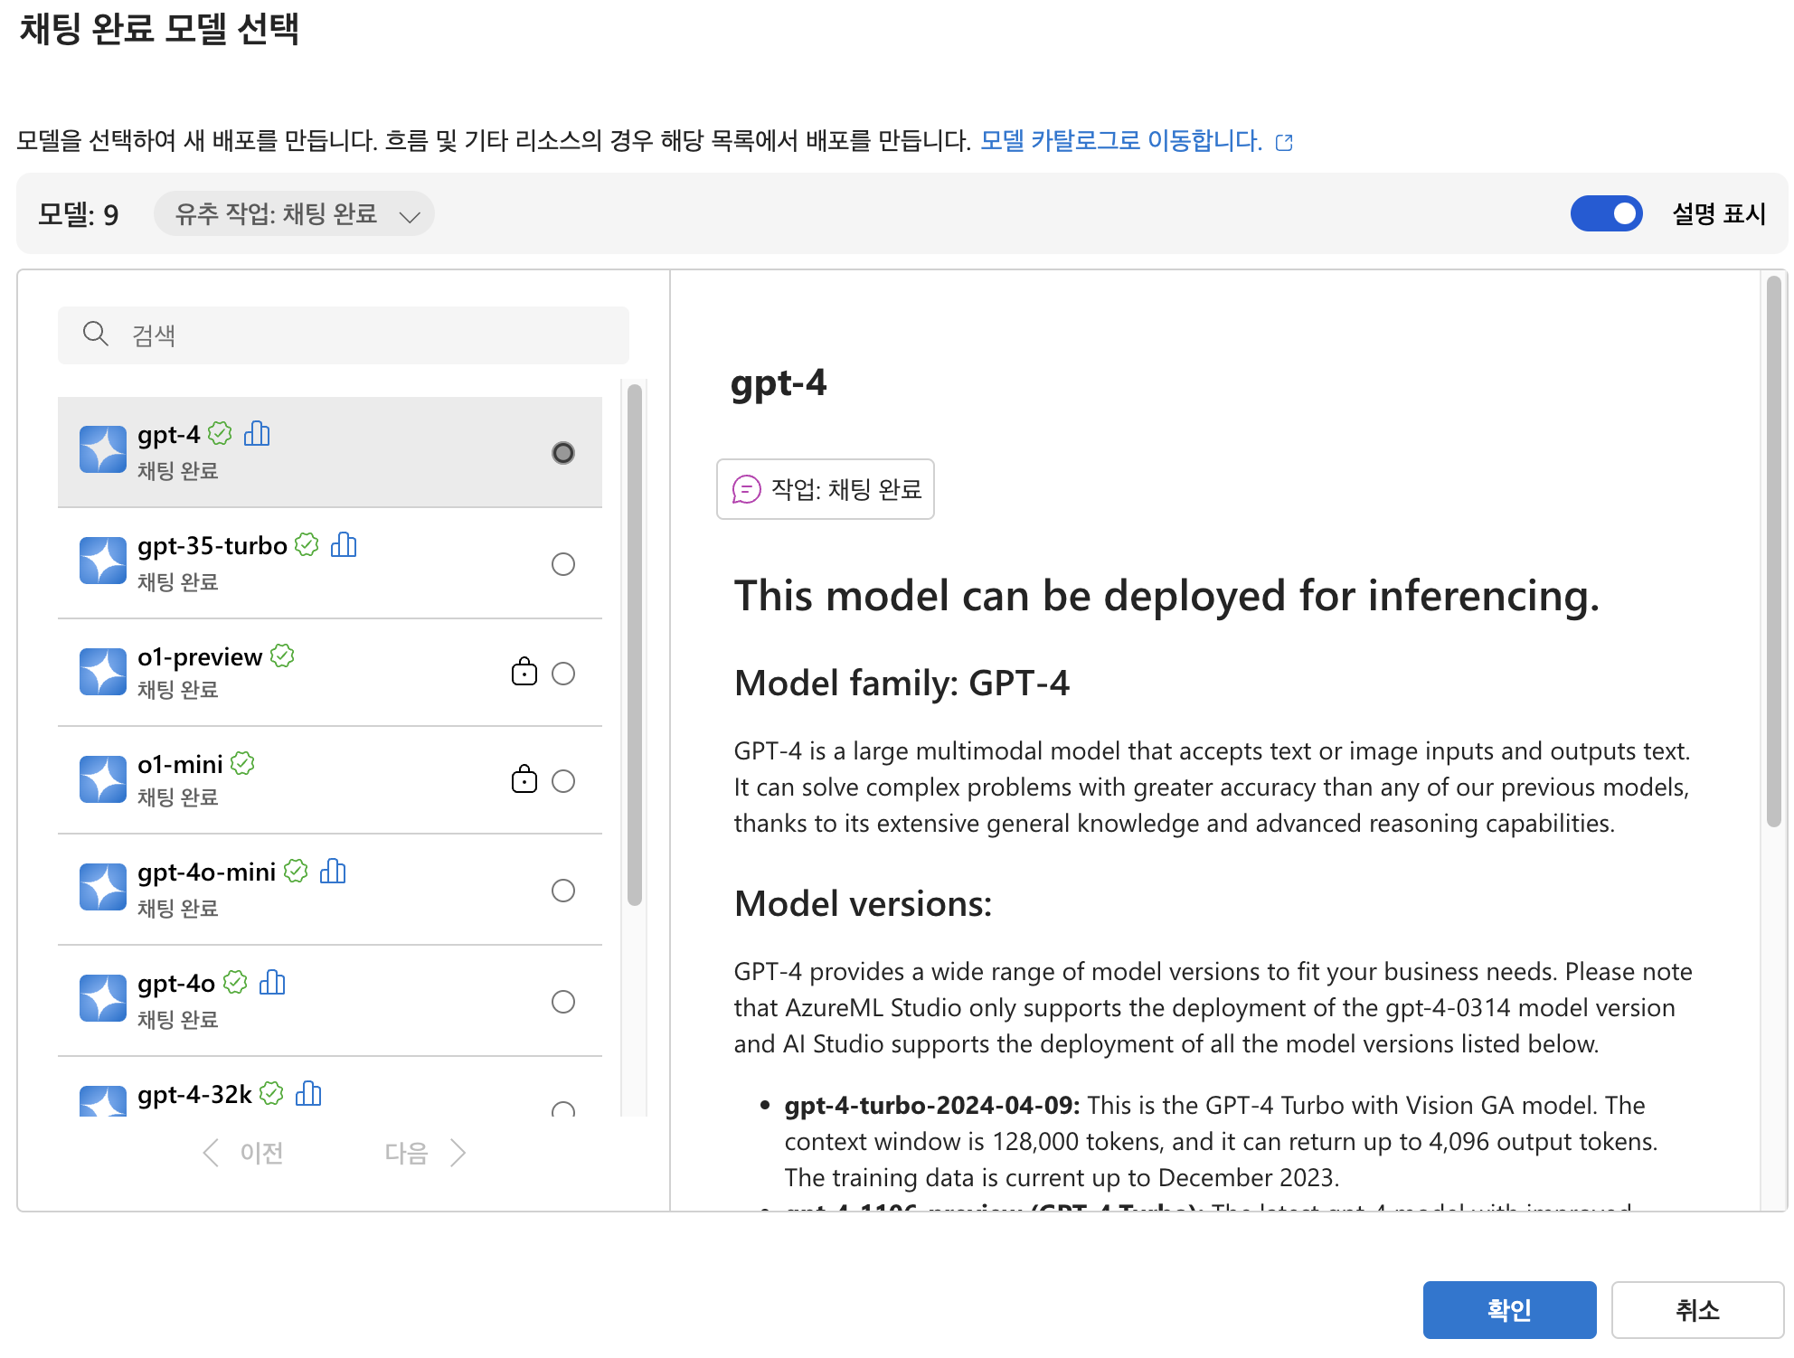Click the benchmark chart icon next to gpt-4

(257, 434)
